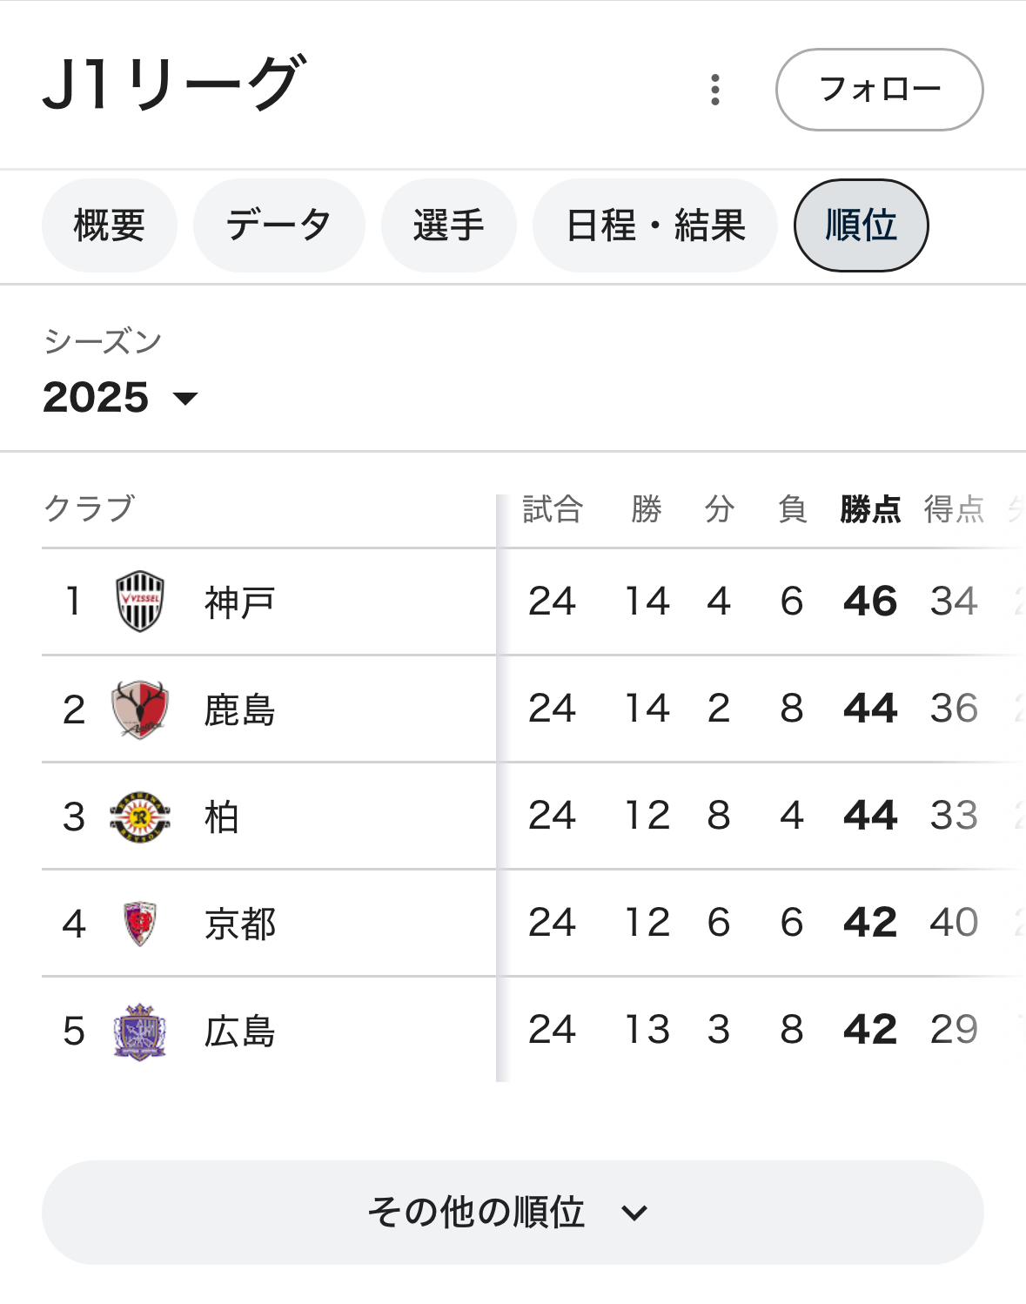Expand その他の順位 to show more standings
Viewport: 1026px width, 1304px height.
(513, 1213)
